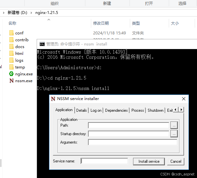Screen dimensions: 197x178
Task: Switch to the Dependencies tab
Action: tap(116, 110)
